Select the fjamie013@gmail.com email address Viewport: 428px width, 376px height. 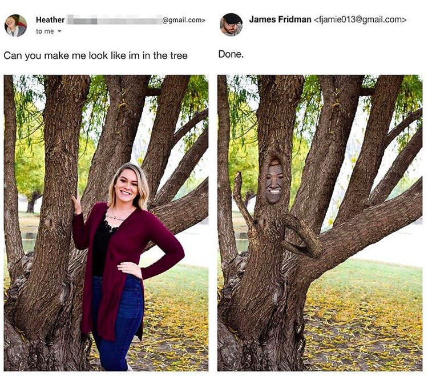(x=360, y=19)
